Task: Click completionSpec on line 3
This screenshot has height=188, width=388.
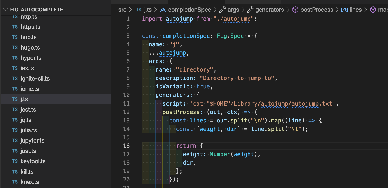Action: point(186,36)
